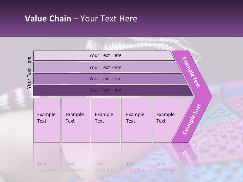Select the mirrored reflection under the second box
Screen dimensions: 243x182
(x=76, y=162)
